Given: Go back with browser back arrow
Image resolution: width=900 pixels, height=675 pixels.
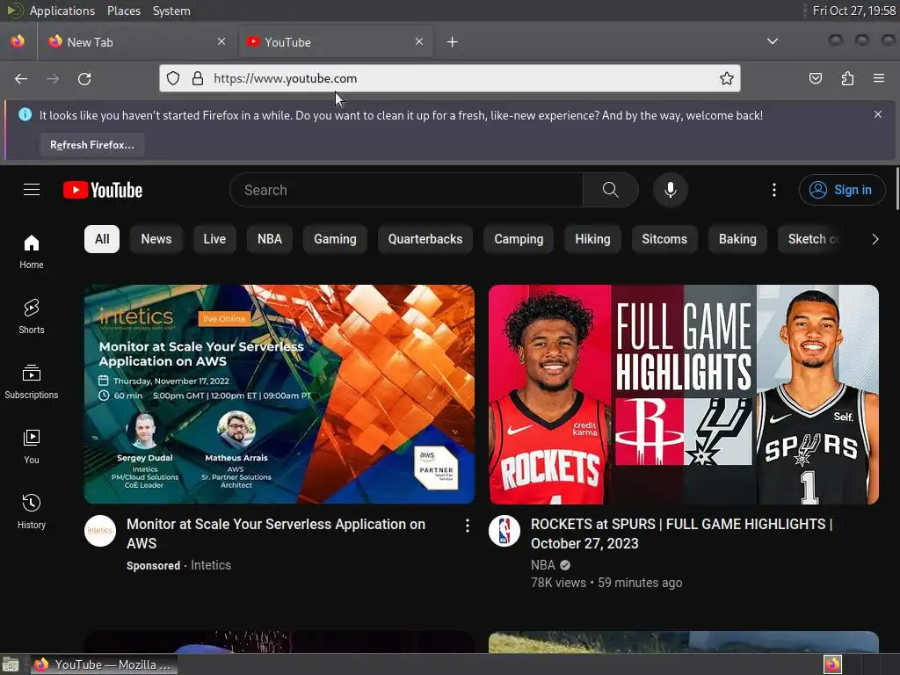Looking at the screenshot, I should (21, 78).
